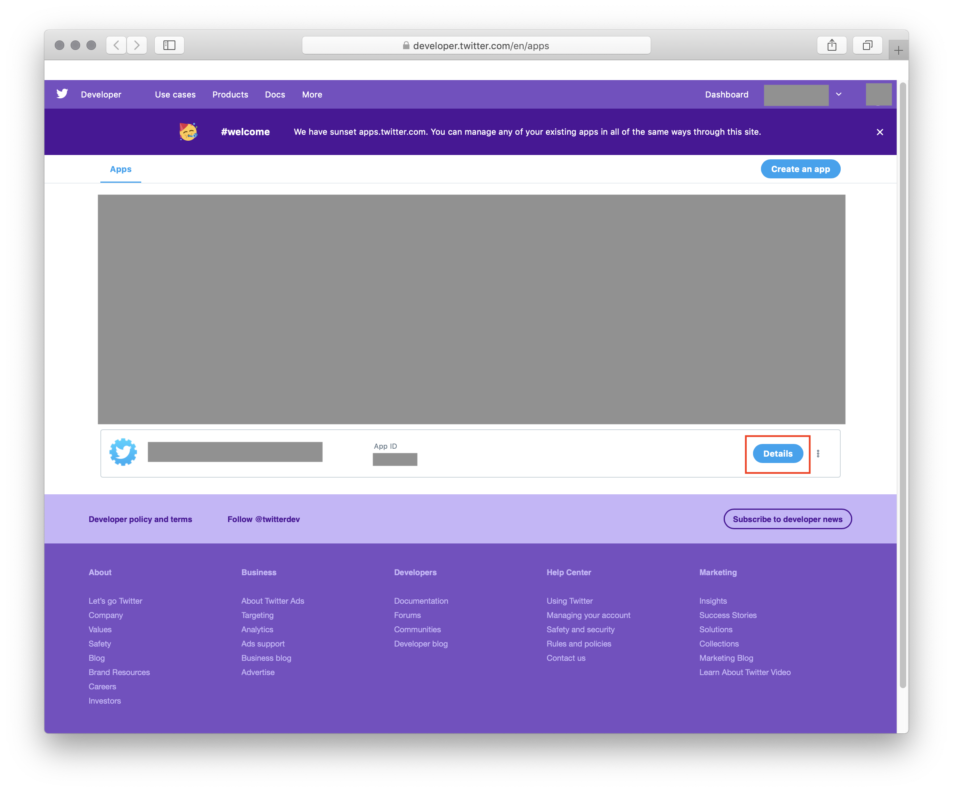Screen dimensions: 953x792
Task: Click the profile avatar thumbnail
Action: coord(878,94)
